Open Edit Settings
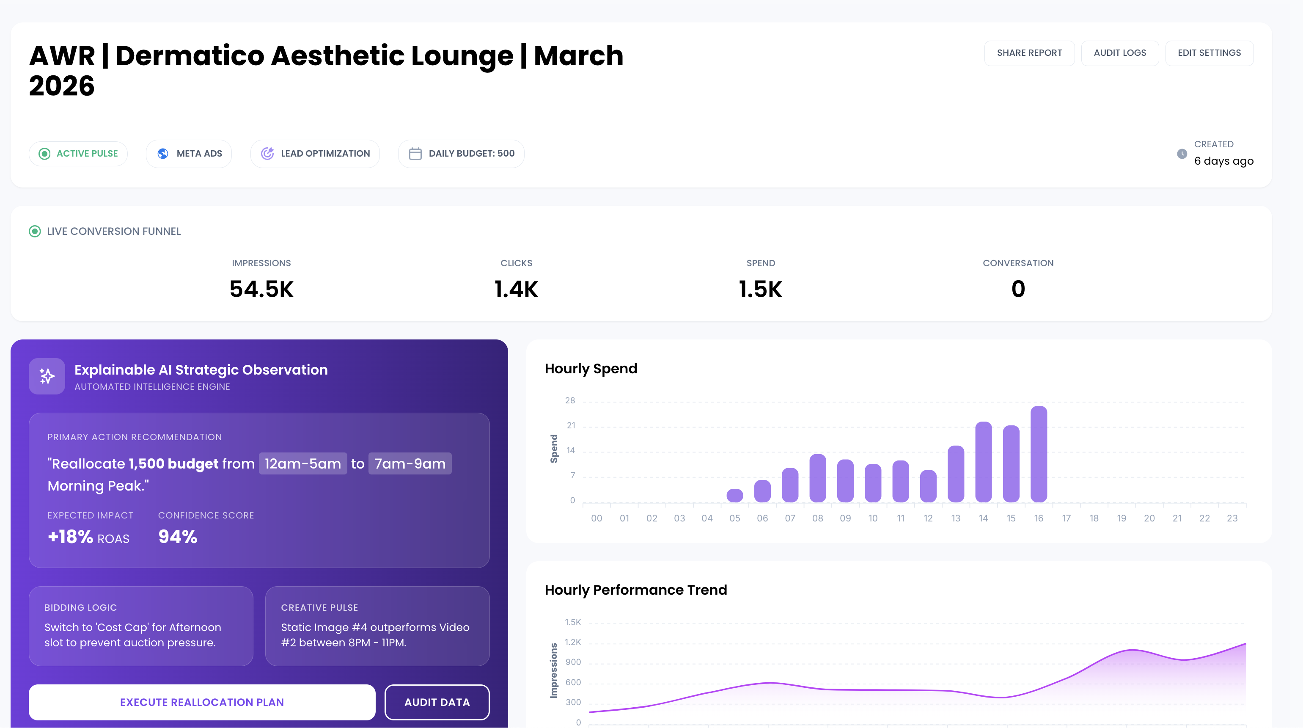Image resolution: width=1303 pixels, height=728 pixels. click(1210, 53)
